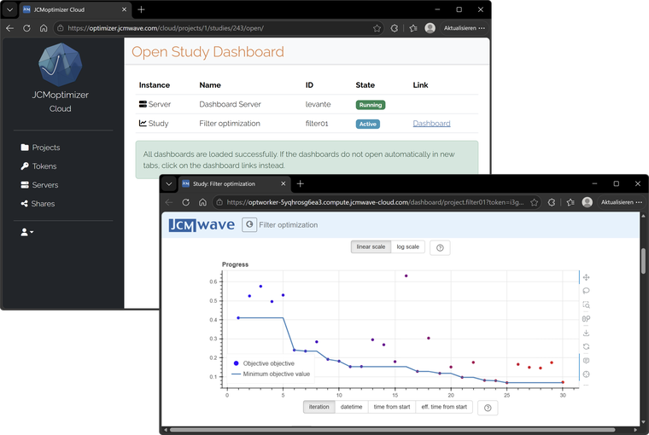
Task: Open help icon next to x-axis options
Action: [488, 408]
